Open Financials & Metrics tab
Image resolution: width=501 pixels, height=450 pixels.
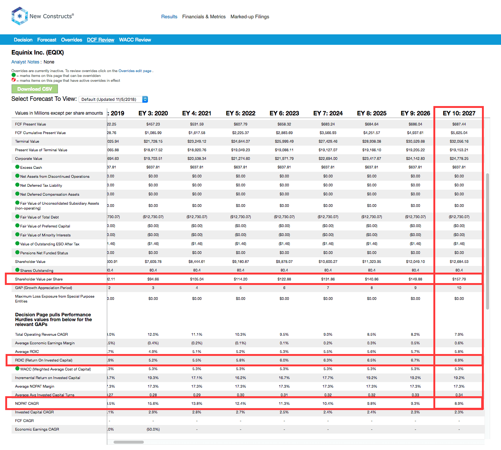(x=204, y=17)
